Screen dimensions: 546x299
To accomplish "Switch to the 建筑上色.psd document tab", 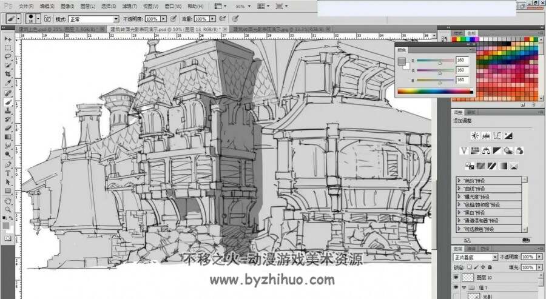I will coord(60,29).
